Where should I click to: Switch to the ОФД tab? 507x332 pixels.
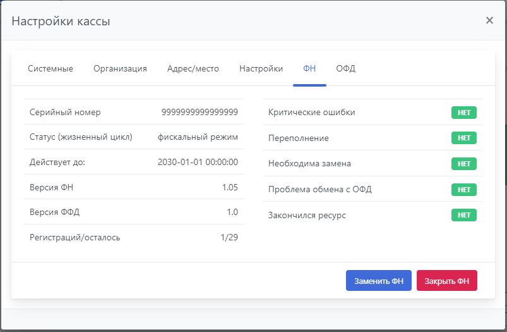(346, 69)
